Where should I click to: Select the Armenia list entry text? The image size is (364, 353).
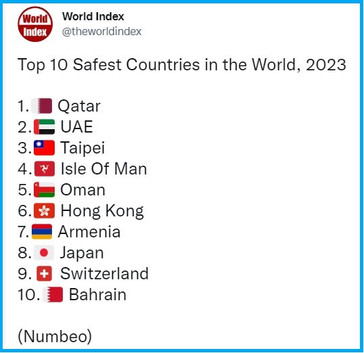click(x=89, y=232)
